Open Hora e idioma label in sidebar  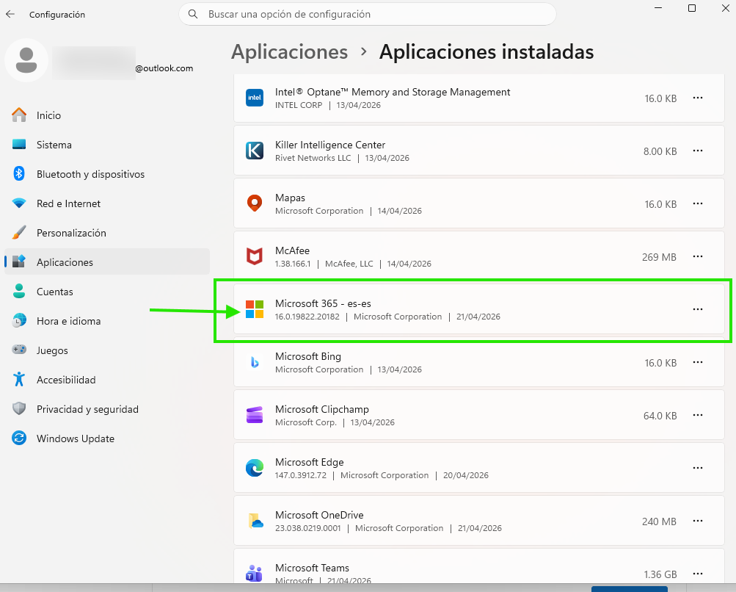point(68,321)
